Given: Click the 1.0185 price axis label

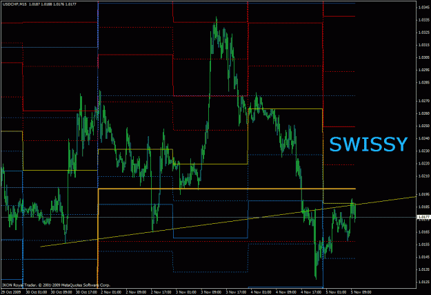Looking at the screenshot, I should [424, 207].
